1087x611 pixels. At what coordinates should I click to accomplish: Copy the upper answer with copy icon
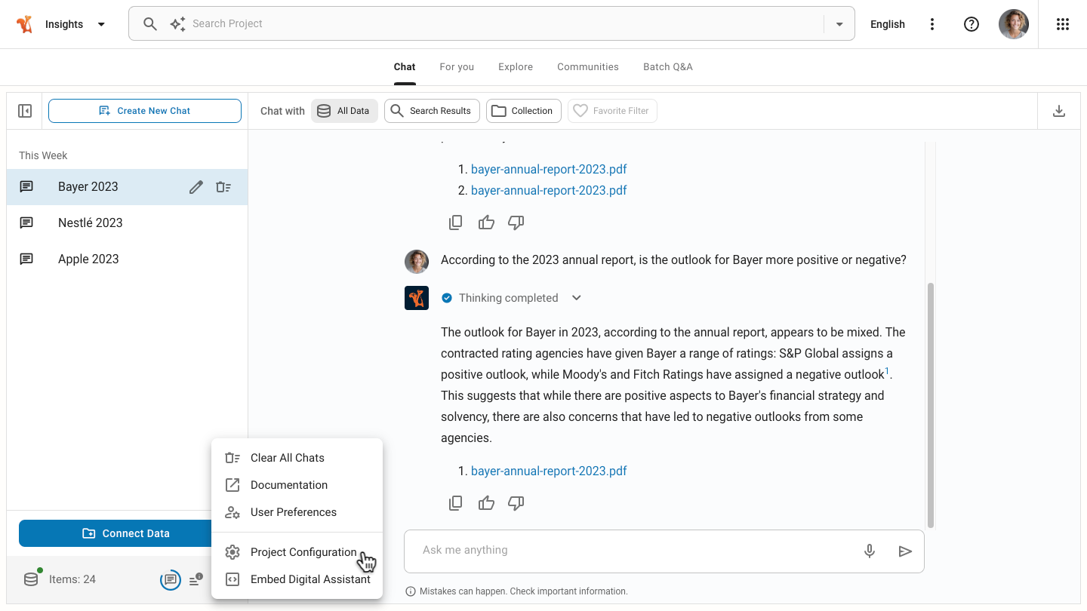[x=456, y=223]
